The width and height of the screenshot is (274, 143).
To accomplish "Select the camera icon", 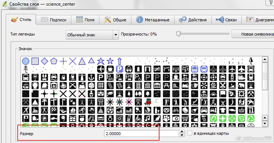I will (176, 119).
